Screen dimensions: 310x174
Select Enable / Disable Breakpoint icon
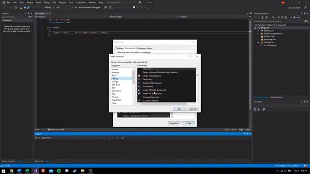[x=139, y=90]
